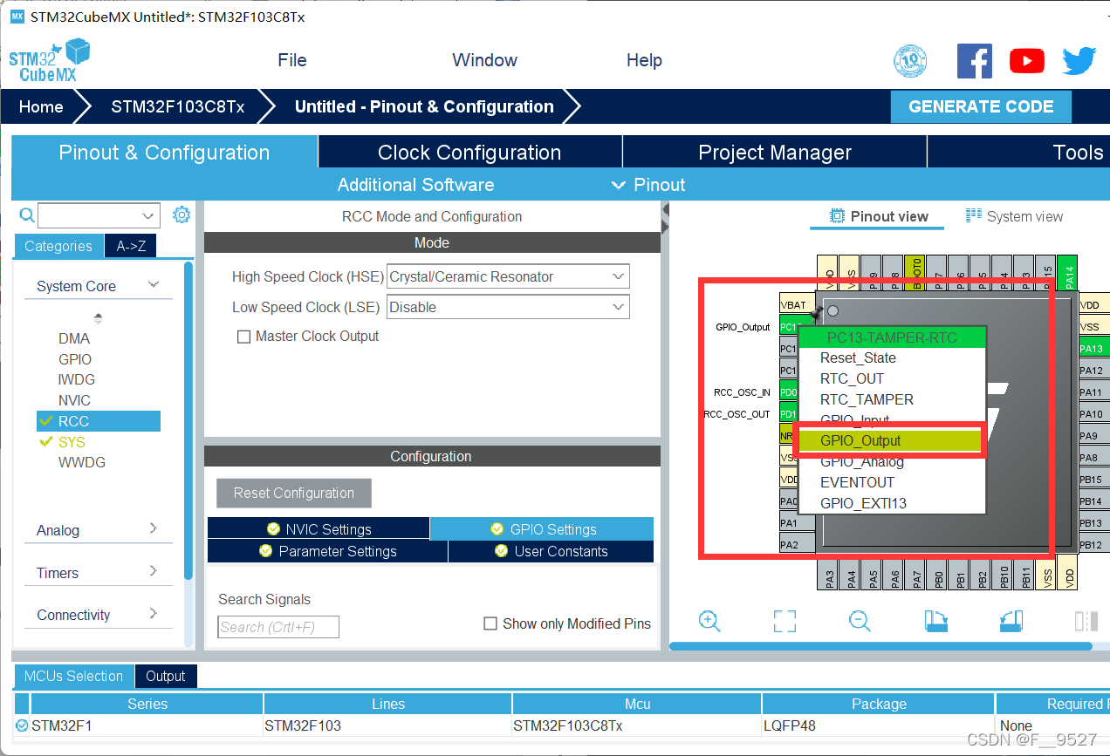The width and height of the screenshot is (1110, 756).
Task: Open the YouTube icon link
Action: 1027,61
